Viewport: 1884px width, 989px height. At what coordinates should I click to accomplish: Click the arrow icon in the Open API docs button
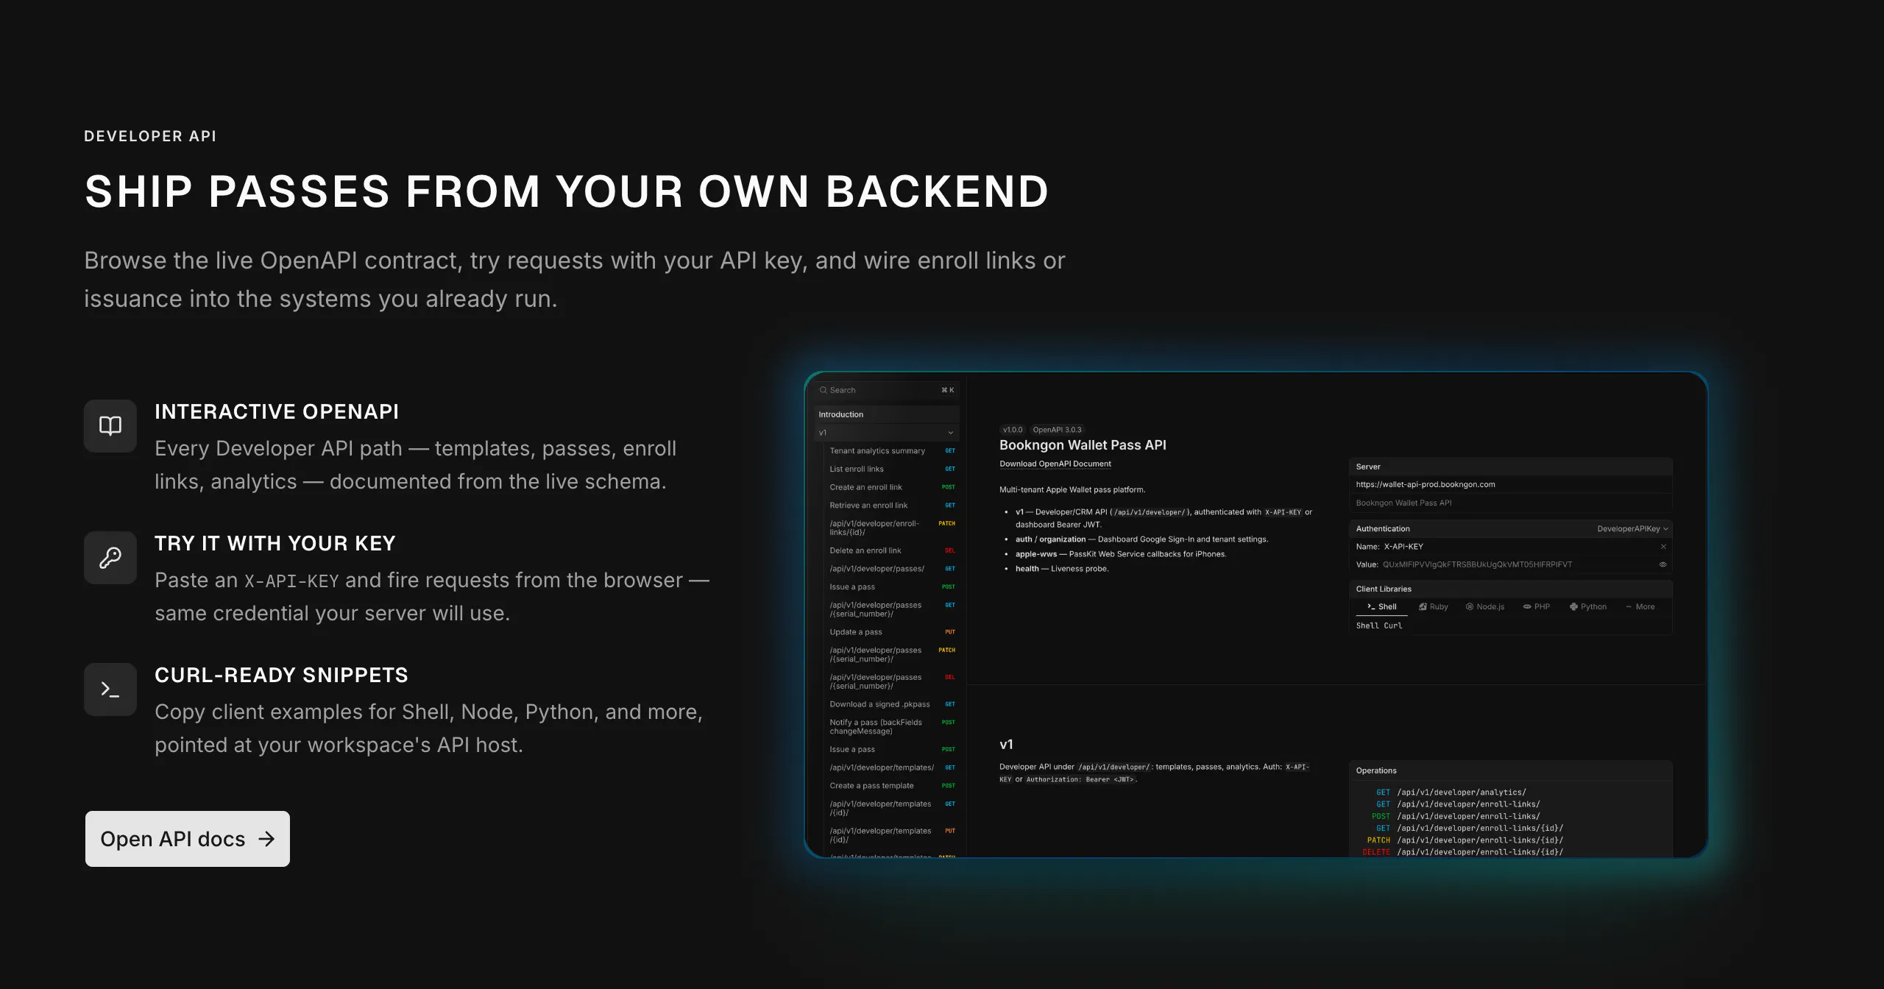tap(266, 838)
